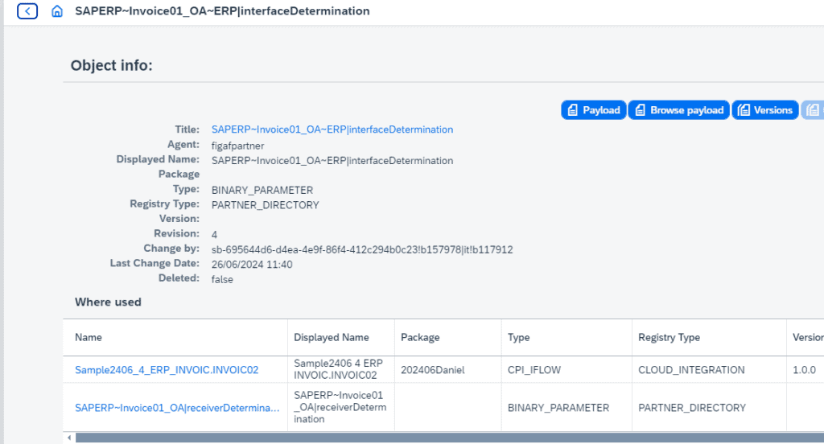Open the Payload button
The height and width of the screenshot is (444, 824).
pyautogui.click(x=593, y=110)
